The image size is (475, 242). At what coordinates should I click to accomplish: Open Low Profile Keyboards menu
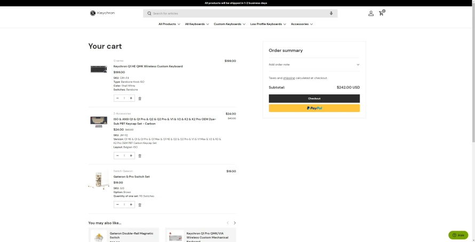(x=268, y=24)
